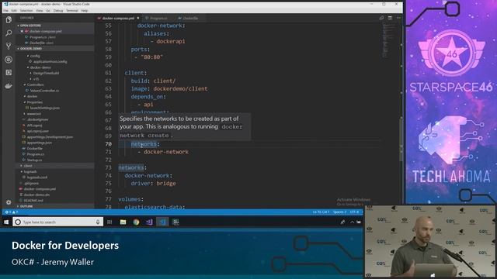Image resolution: width=497 pixels, height=279 pixels.
Task: Open appsettings.Development.json file
Action: pyautogui.click(x=50, y=137)
